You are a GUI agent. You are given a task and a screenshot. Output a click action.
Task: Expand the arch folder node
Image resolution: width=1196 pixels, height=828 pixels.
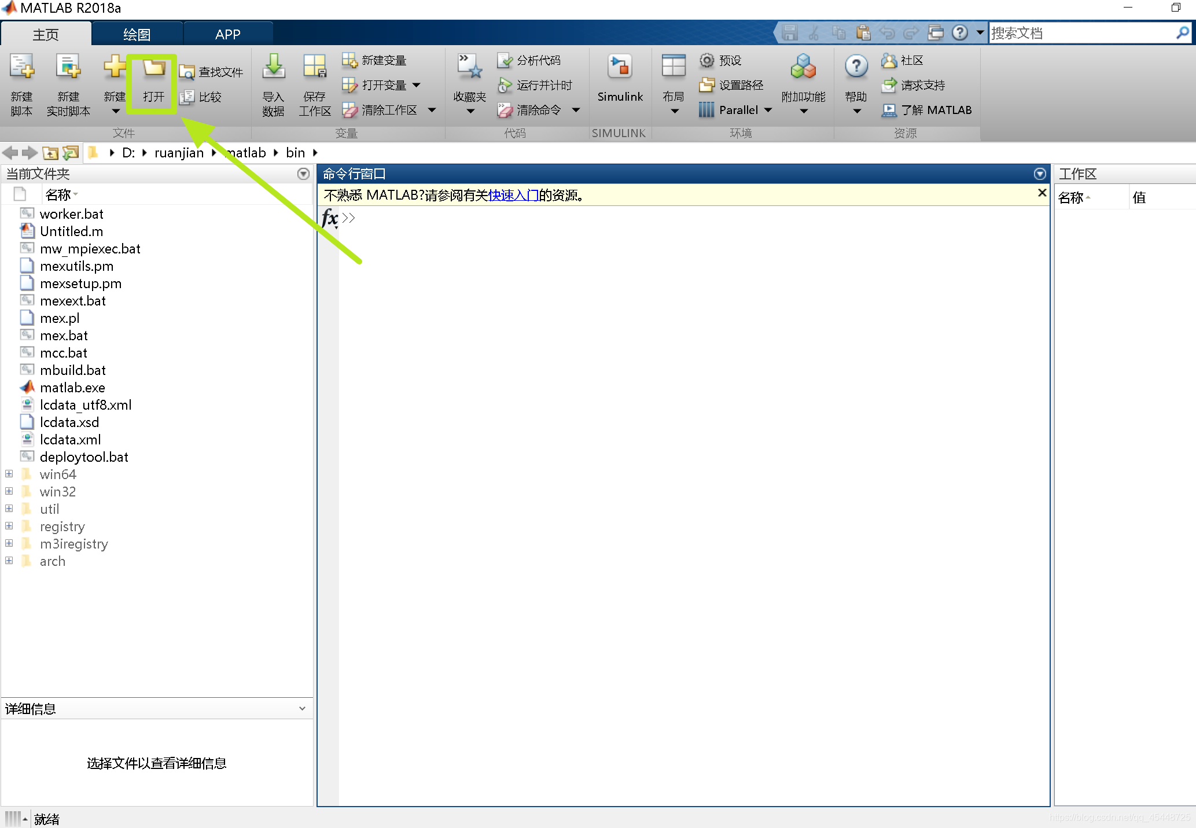[x=9, y=561]
